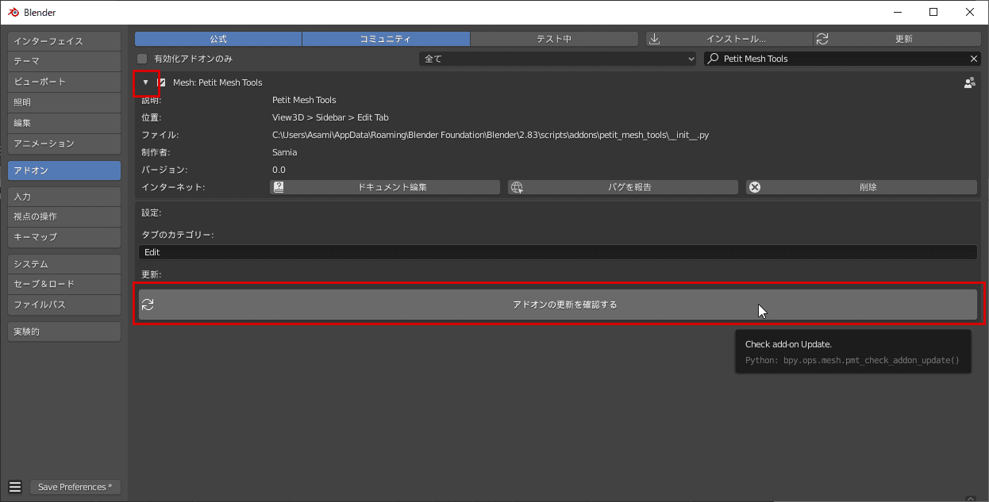Open the hamburger preferences menu

pos(15,487)
